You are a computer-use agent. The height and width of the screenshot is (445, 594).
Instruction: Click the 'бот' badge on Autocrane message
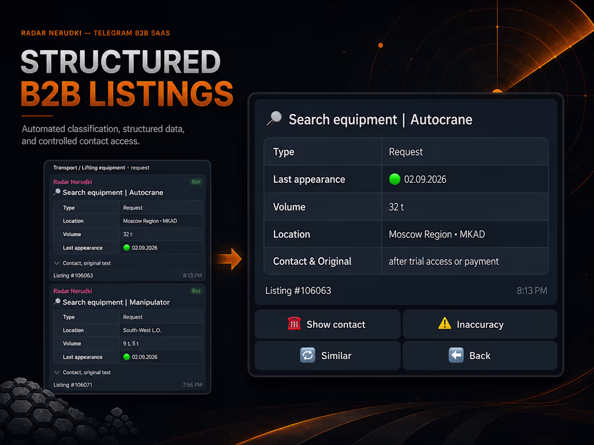click(x=196, y=182)
